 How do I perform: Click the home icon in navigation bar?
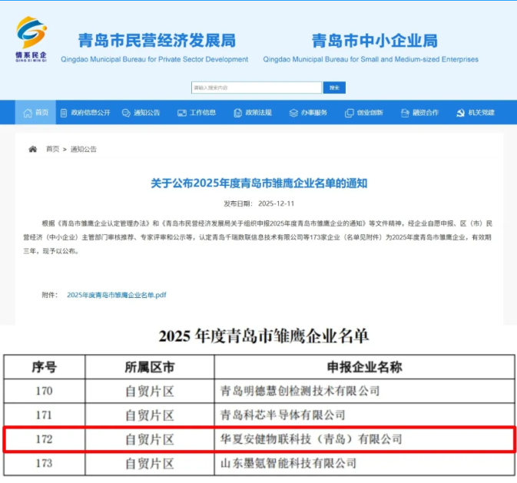(x=27, y=113)
